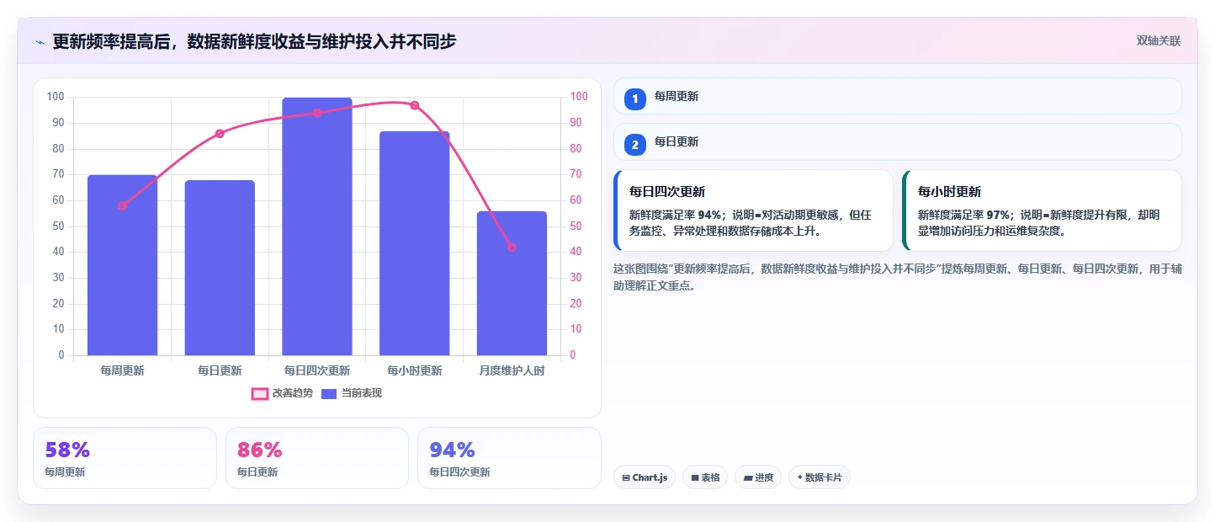Open the 每日更新 list row
This screenshot has width=1215, height=522.
[x=898, y=141]
